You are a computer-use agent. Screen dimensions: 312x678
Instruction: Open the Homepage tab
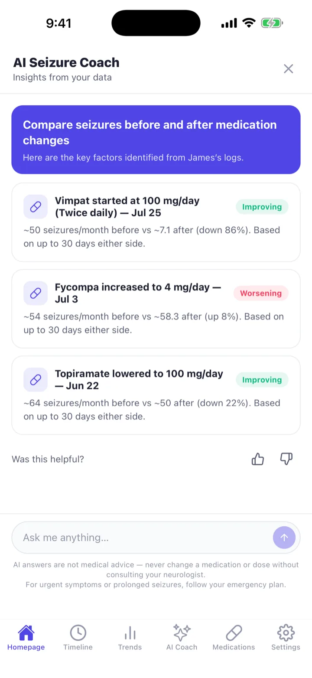26,637
